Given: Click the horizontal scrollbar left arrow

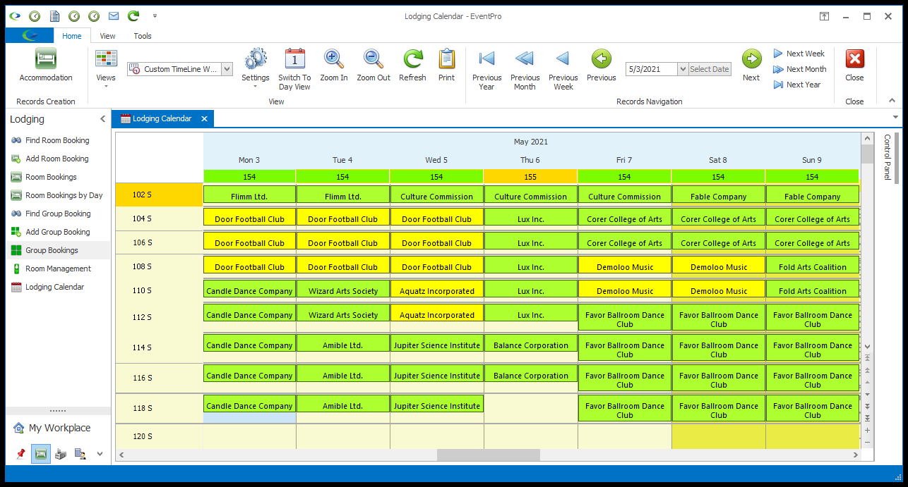Looking at the screenshot, I should 121,455.
